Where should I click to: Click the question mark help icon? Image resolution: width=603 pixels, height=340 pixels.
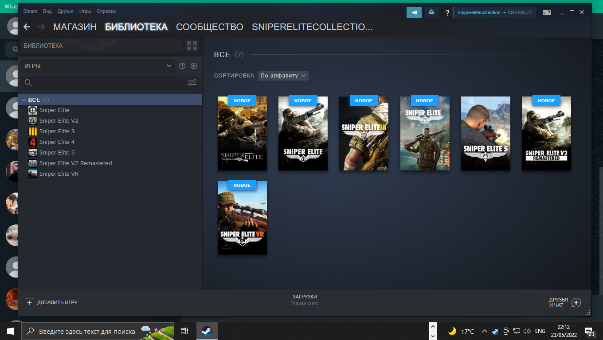447,12
